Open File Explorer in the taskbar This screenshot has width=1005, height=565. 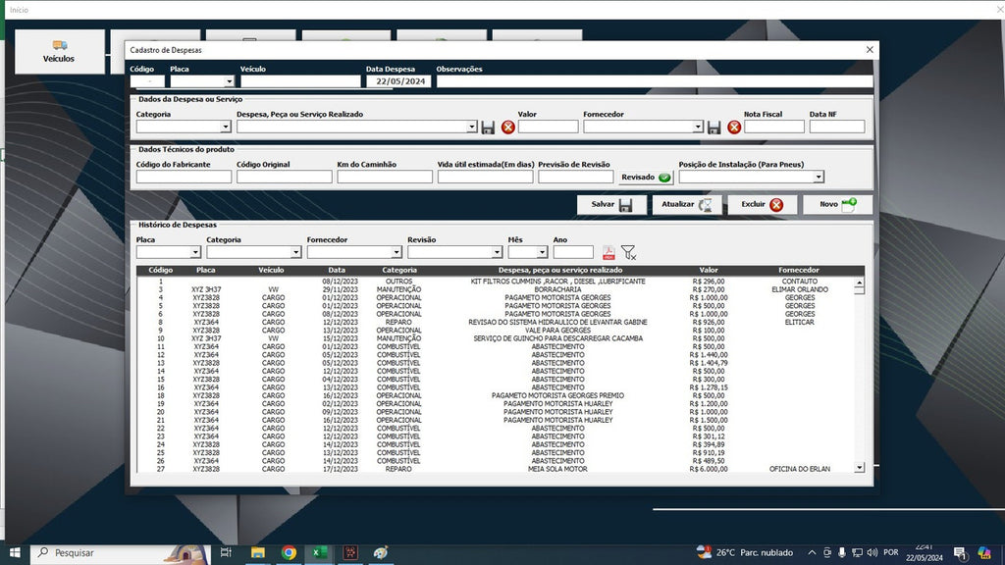click(x=258, y=552)
